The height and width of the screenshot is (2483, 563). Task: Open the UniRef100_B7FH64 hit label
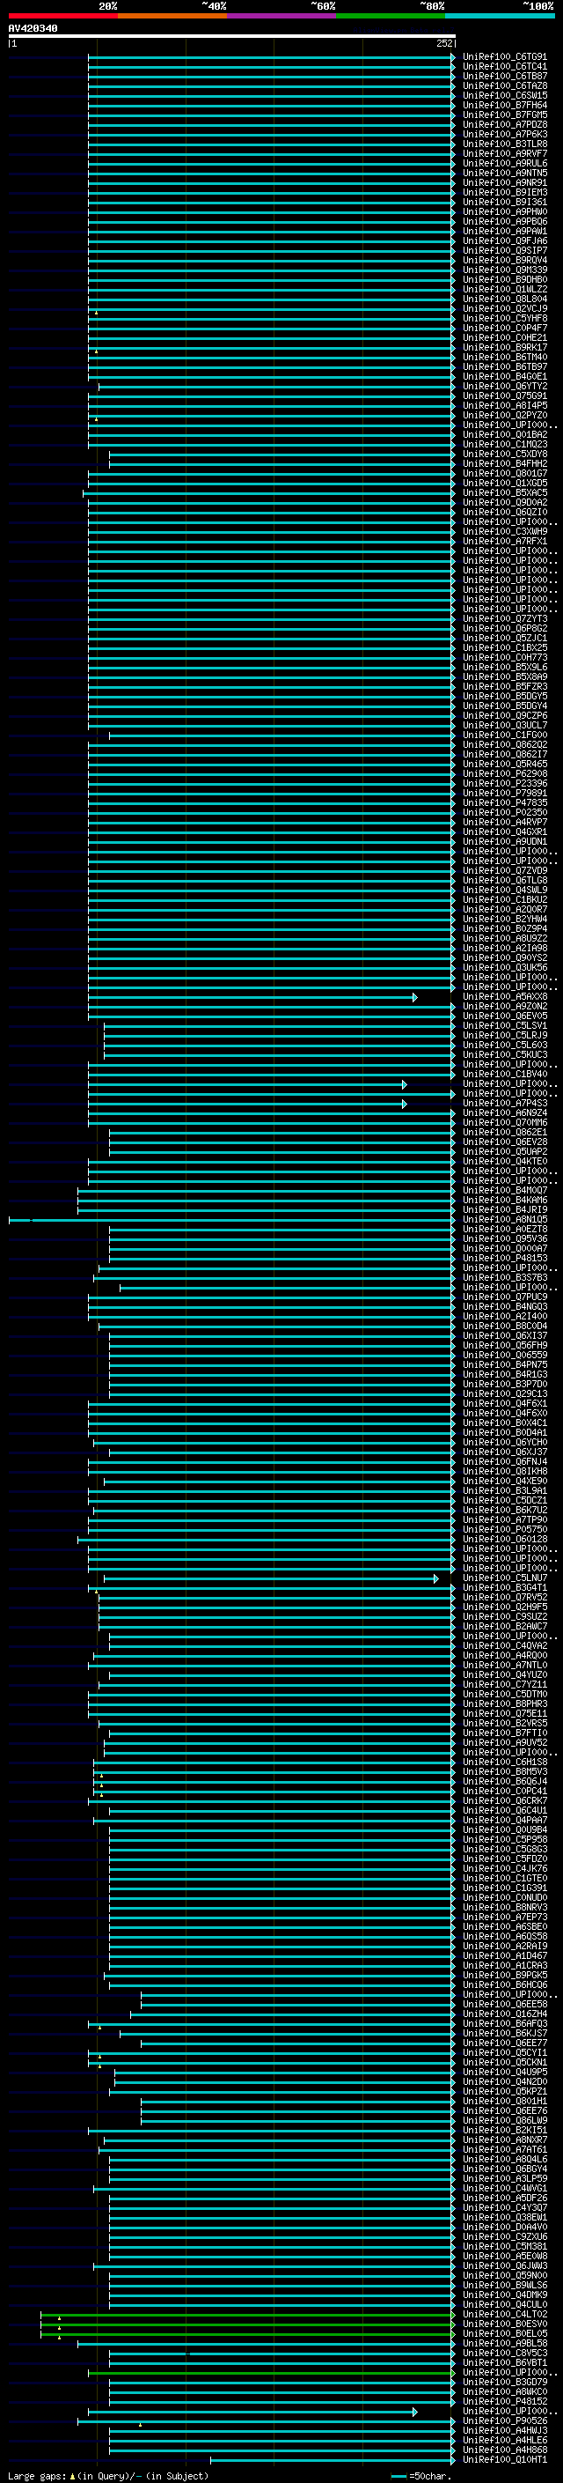click(x=504, y=105)
